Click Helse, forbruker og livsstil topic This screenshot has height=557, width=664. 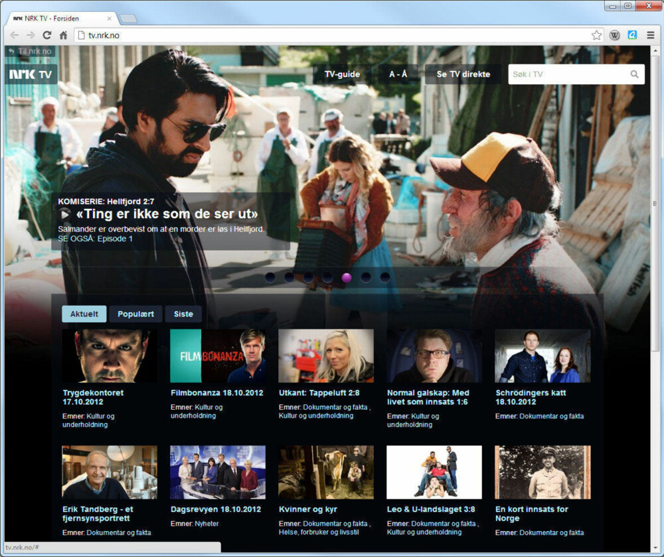[319, 532]
